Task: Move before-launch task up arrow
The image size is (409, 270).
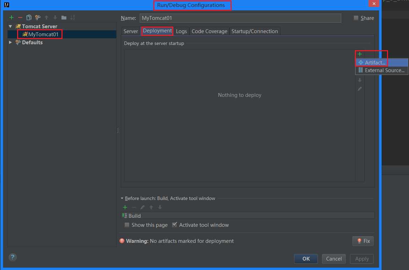Action: (x=151, y=207)
